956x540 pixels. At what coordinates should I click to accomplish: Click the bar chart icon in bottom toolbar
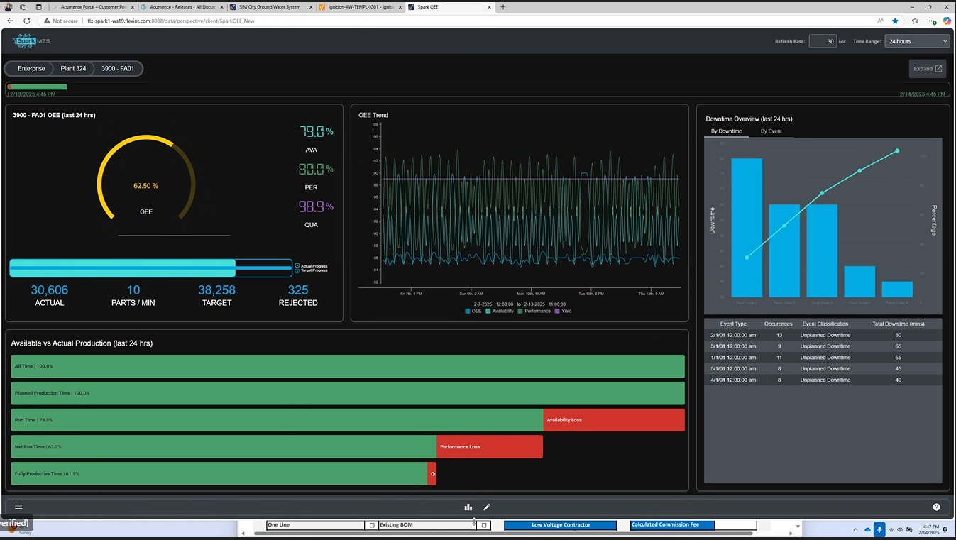point(468,507)
